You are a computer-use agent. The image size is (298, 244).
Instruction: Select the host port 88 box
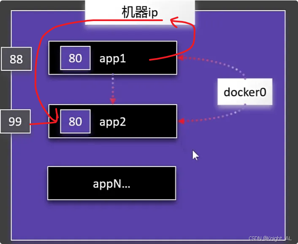click(16, 59)
